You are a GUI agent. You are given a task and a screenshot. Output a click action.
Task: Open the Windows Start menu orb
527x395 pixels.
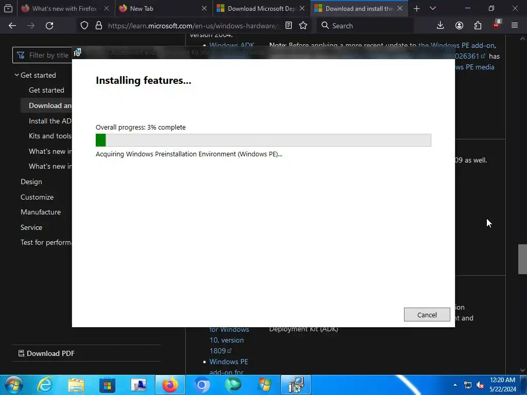point(13,385)
